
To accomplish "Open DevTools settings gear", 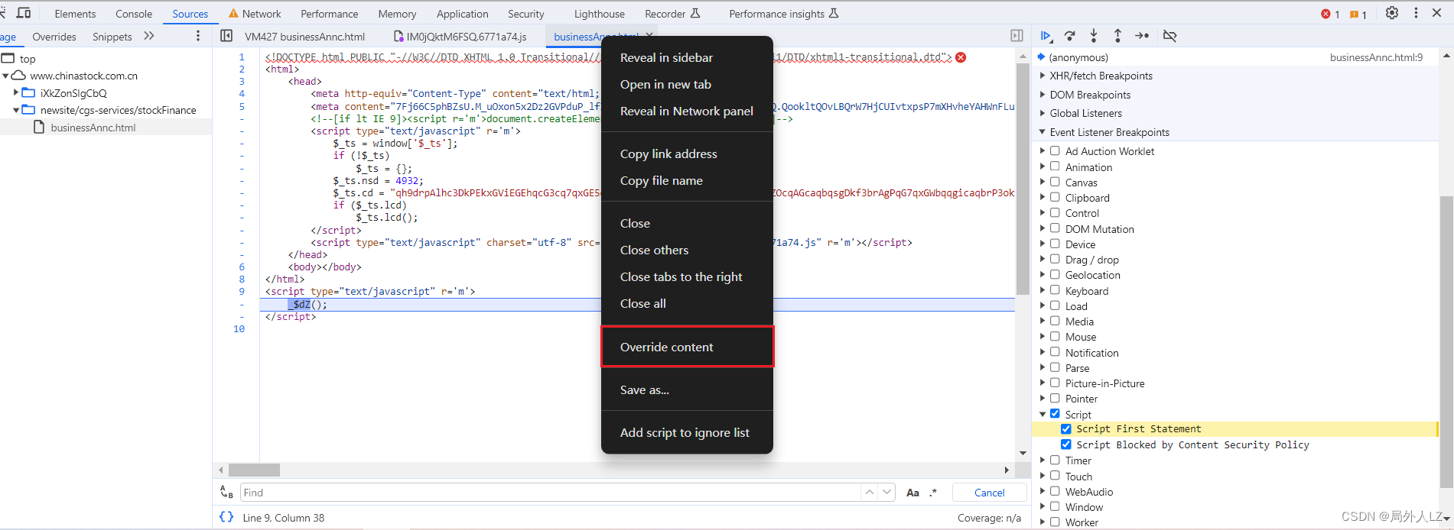I will [1392, 13].
